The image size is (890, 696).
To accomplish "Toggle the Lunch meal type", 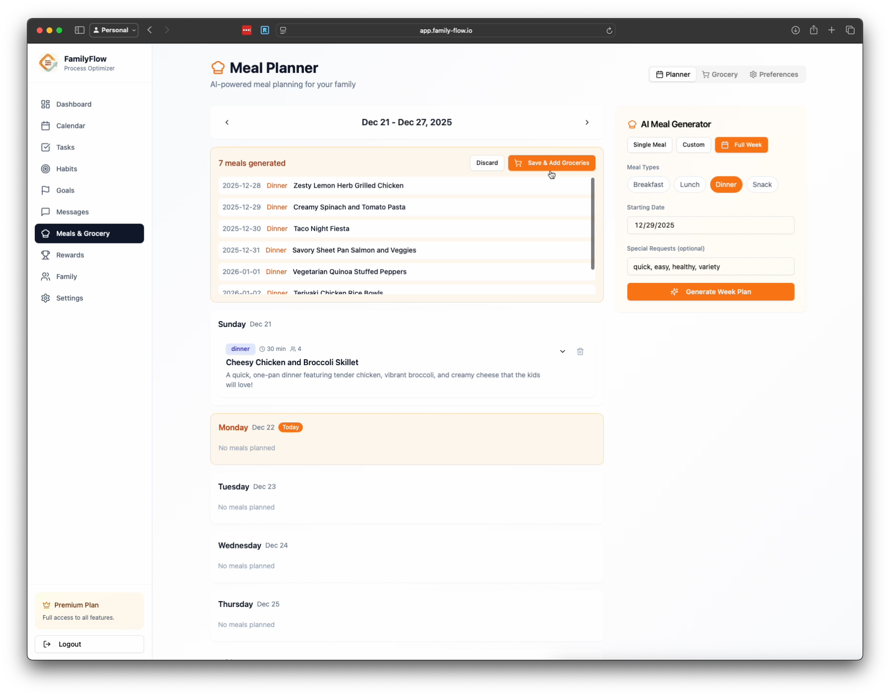I will click(690, 185).
